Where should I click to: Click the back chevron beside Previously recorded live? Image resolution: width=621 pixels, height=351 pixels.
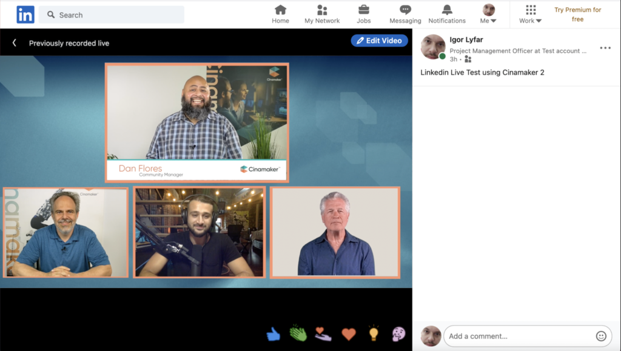pyautogui.click(x=15, y=42)
